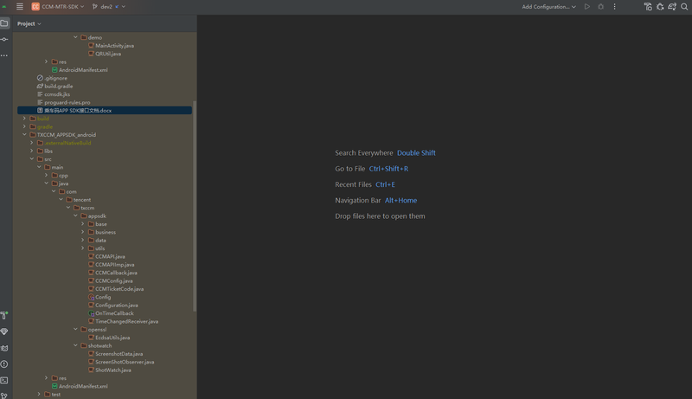
Task: Open the Project view selector menu
Action: [x=29, y=23]
